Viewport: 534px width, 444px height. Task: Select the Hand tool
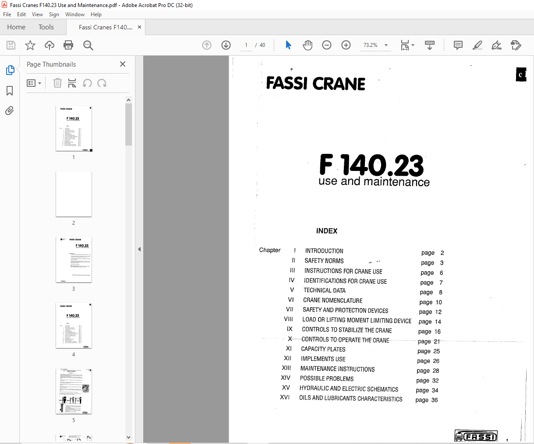point(308,45)
